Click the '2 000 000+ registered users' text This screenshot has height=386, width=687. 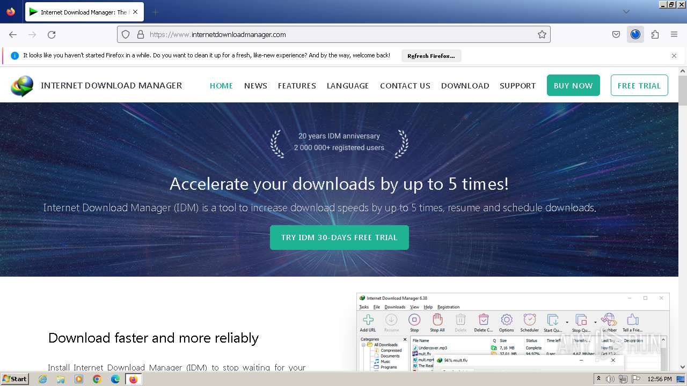[x=339, y=147]
